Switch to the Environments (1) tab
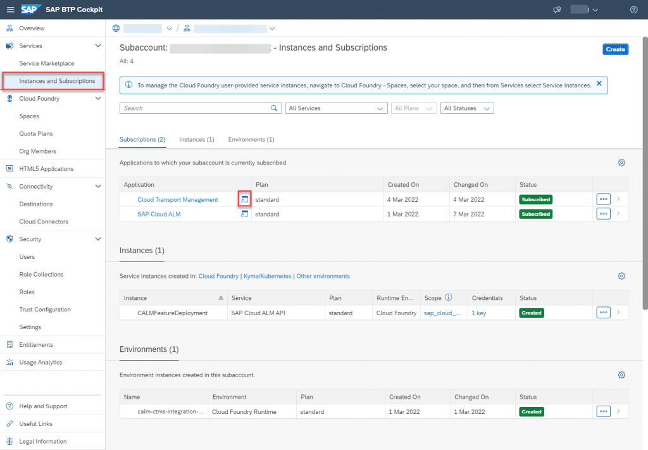The height and width of the screenshot is (450, 648). point(251,140)
